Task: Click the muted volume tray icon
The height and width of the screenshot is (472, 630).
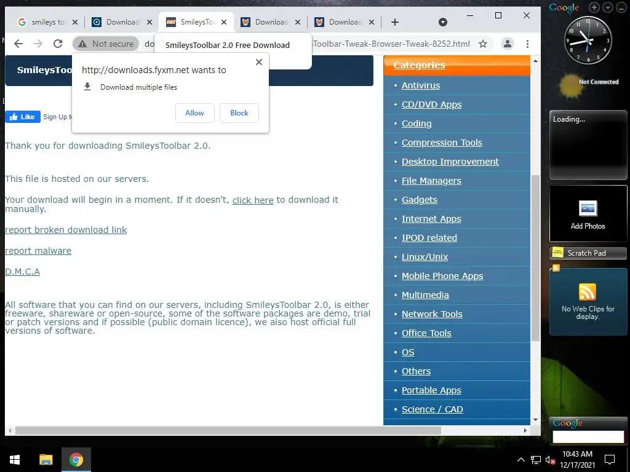Action: (x=550, y=460)
